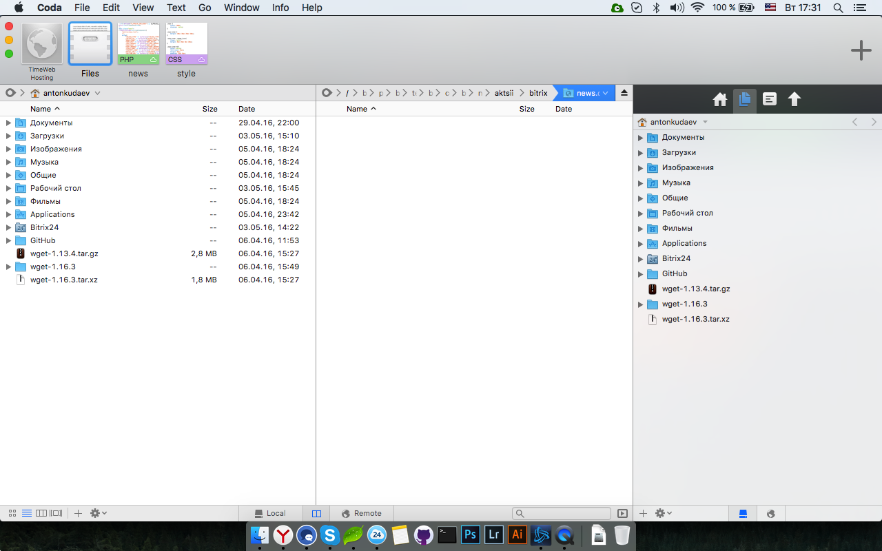Click bitrix in the remote path bar

(x=538, y=93)
